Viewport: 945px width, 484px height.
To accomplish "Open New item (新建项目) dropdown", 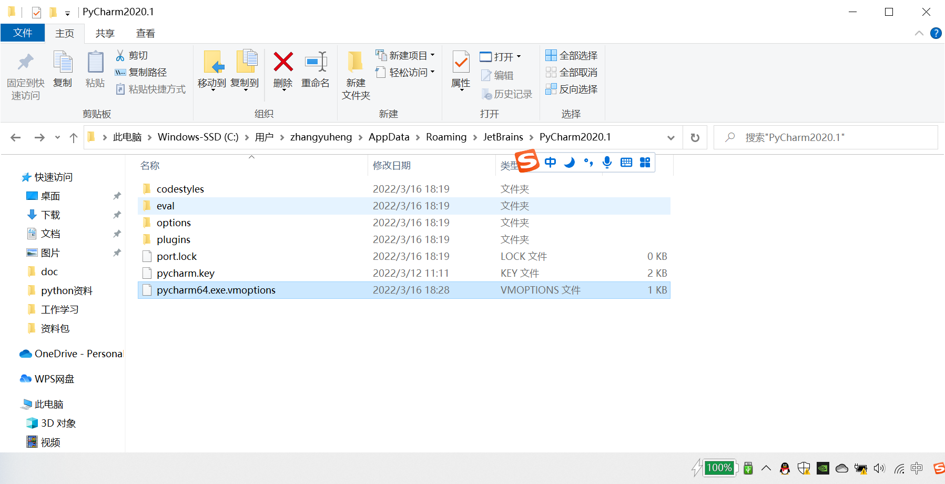I will click(x=405, y=55).
